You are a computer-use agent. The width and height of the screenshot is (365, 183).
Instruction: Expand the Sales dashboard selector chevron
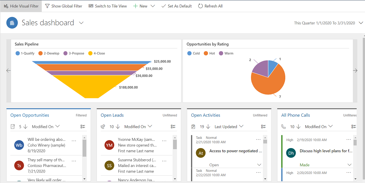pos(81,23)
